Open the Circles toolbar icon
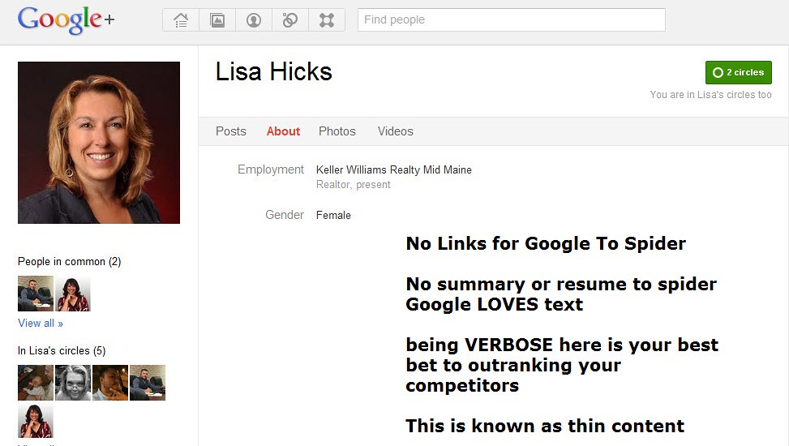Viewport: 789px width, 446px height. pyautogui.click(x=290, y=20)
